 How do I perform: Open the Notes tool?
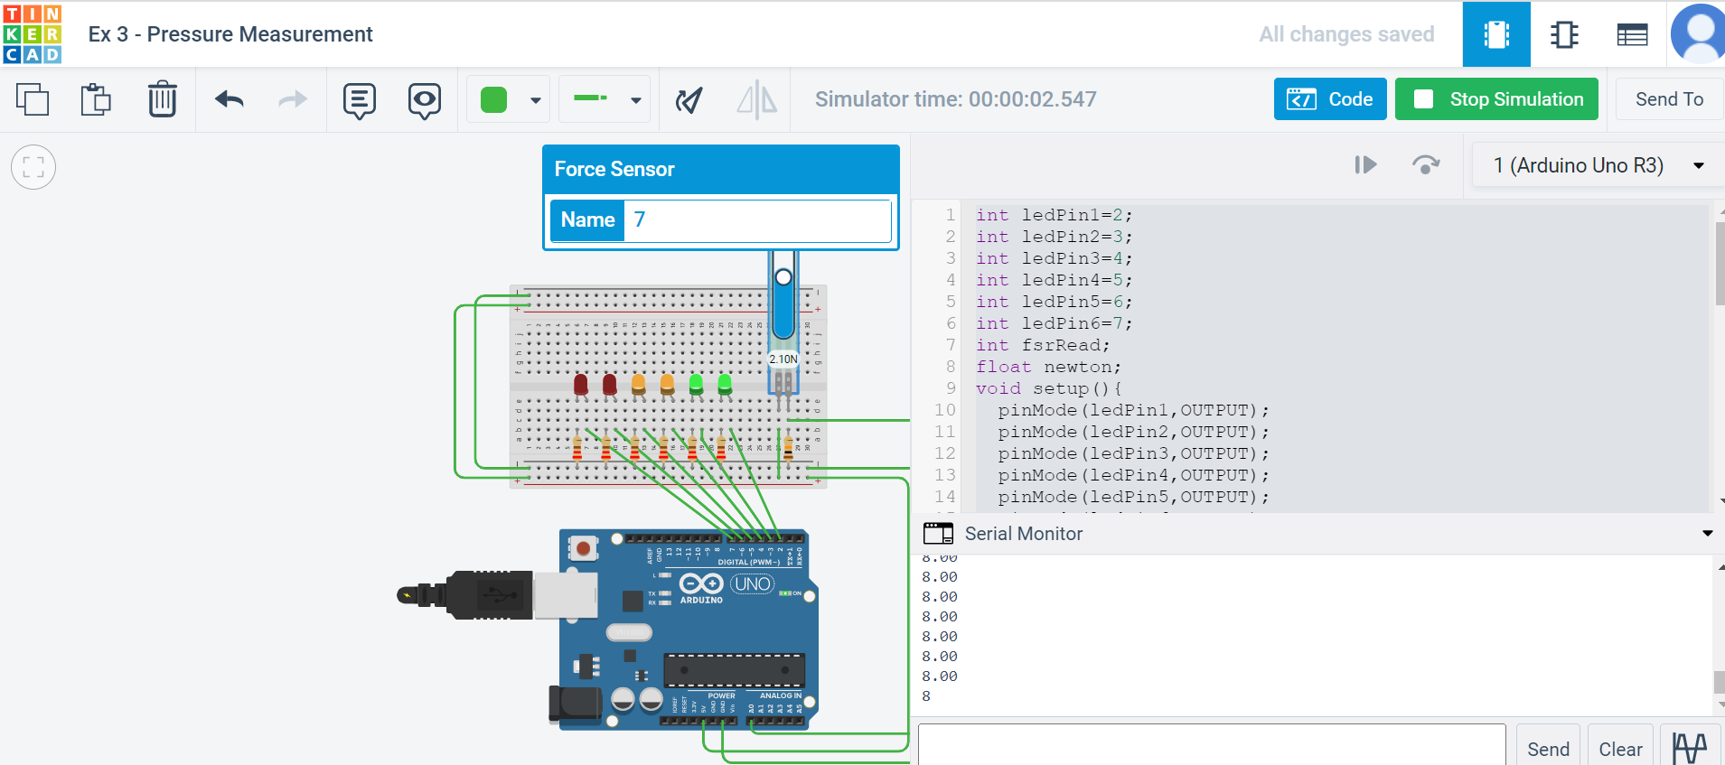(360, 100)
